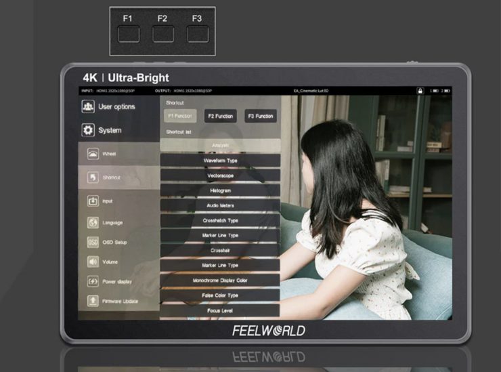Open the Language globe icon

tap(93, 222)
